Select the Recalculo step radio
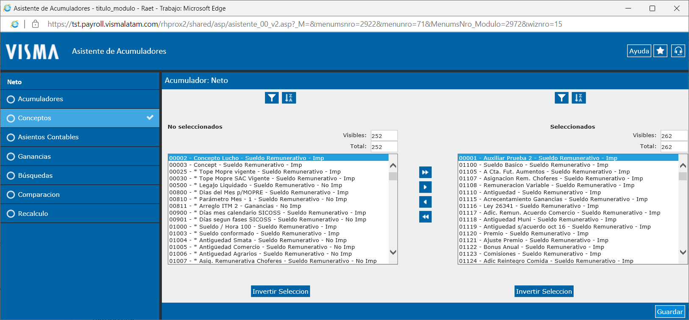 (x=11, y=214)
